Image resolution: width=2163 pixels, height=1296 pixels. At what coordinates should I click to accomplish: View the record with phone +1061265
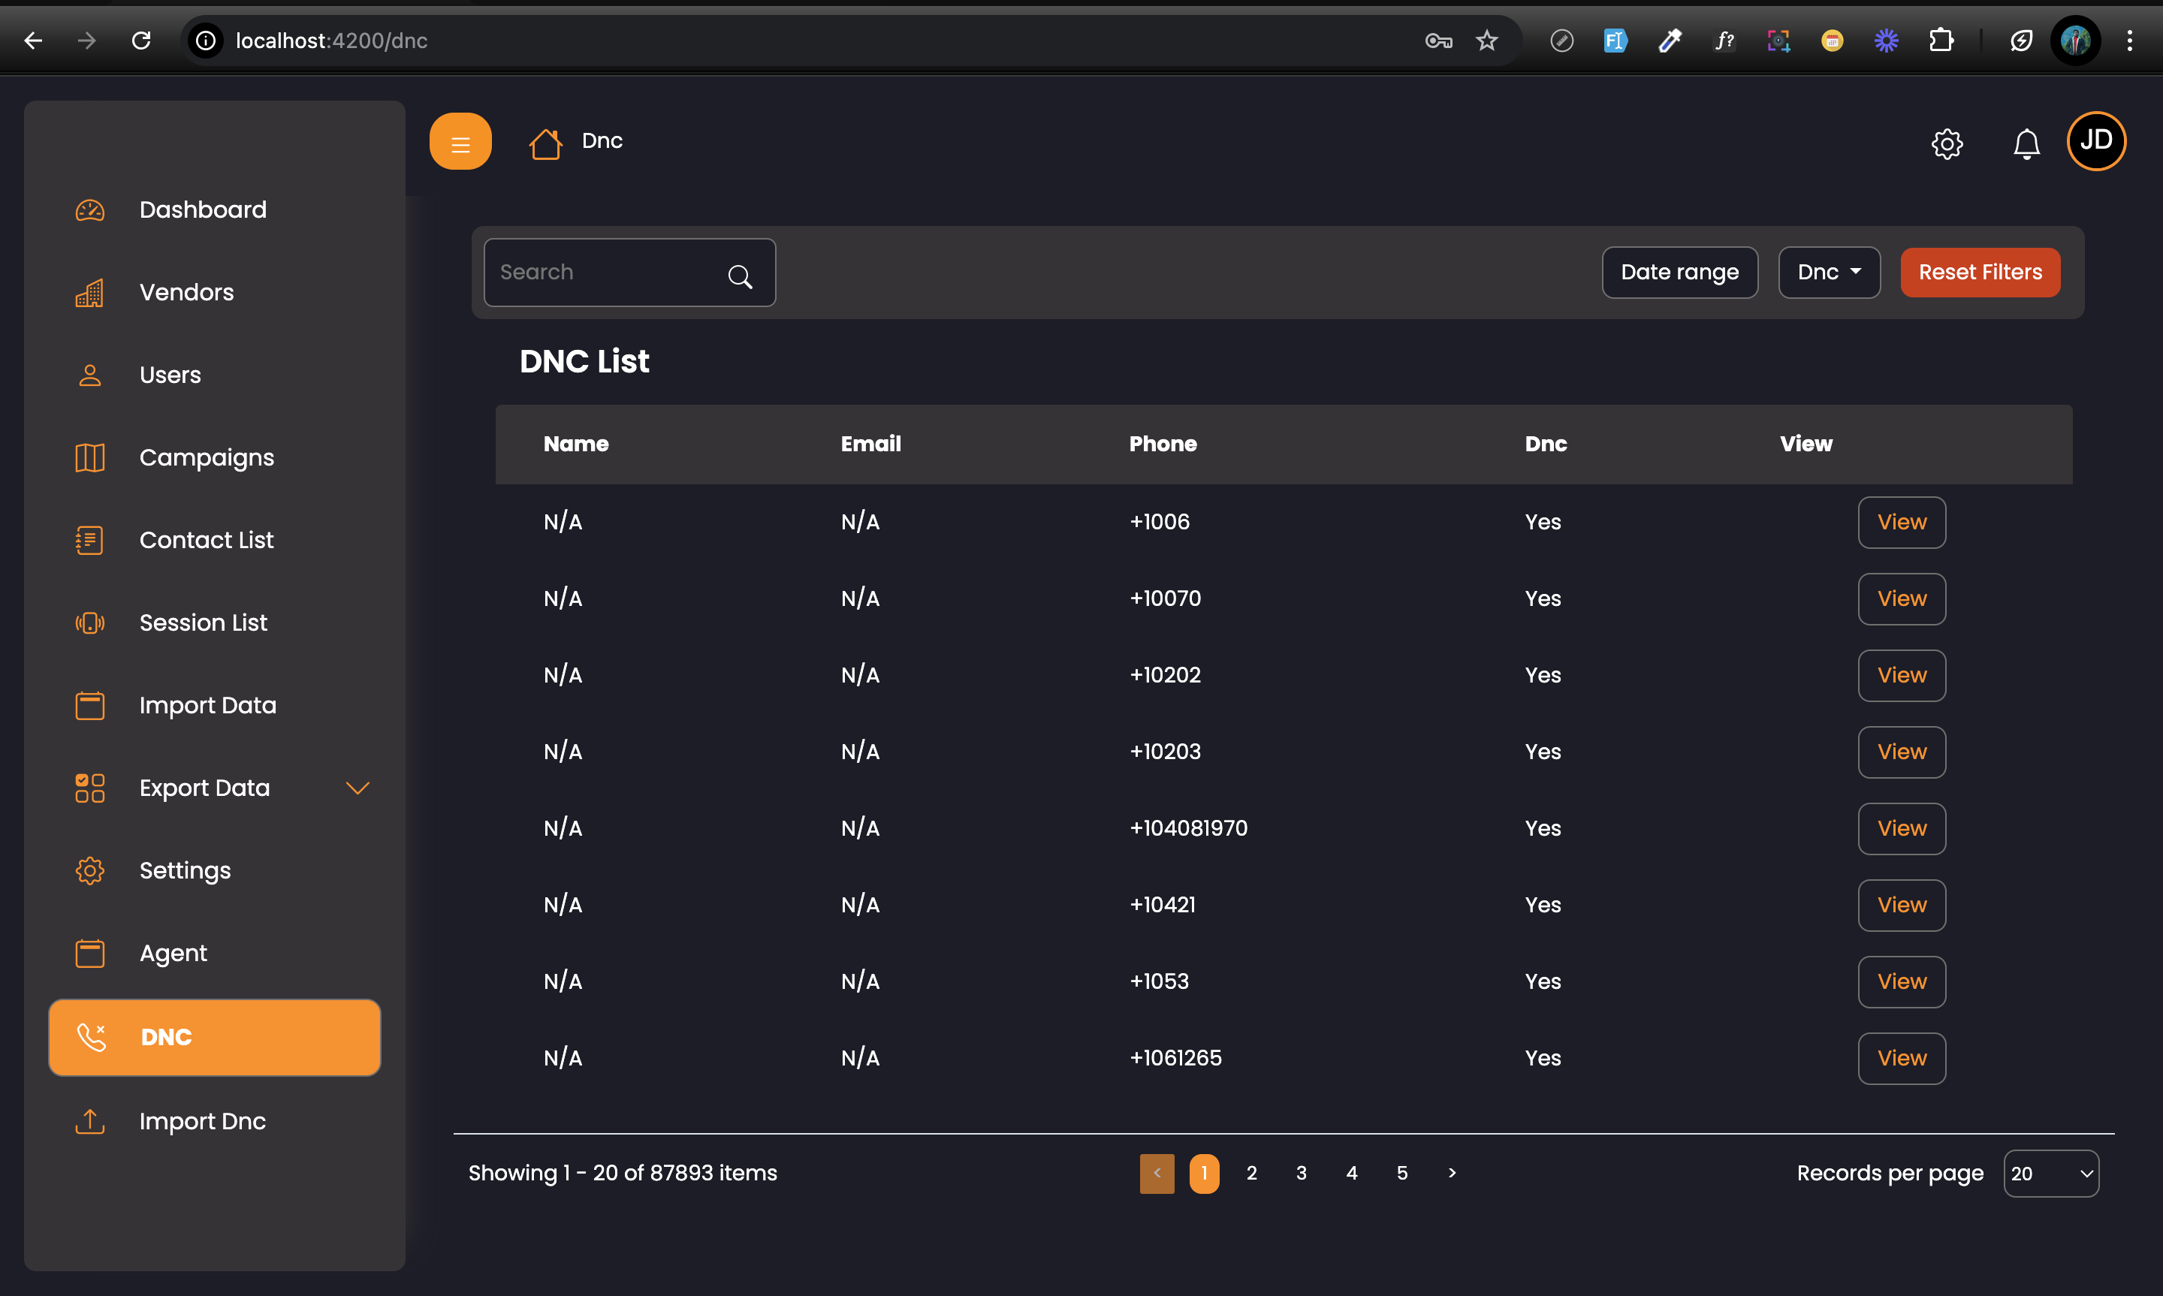(x=1901, y=1059)
